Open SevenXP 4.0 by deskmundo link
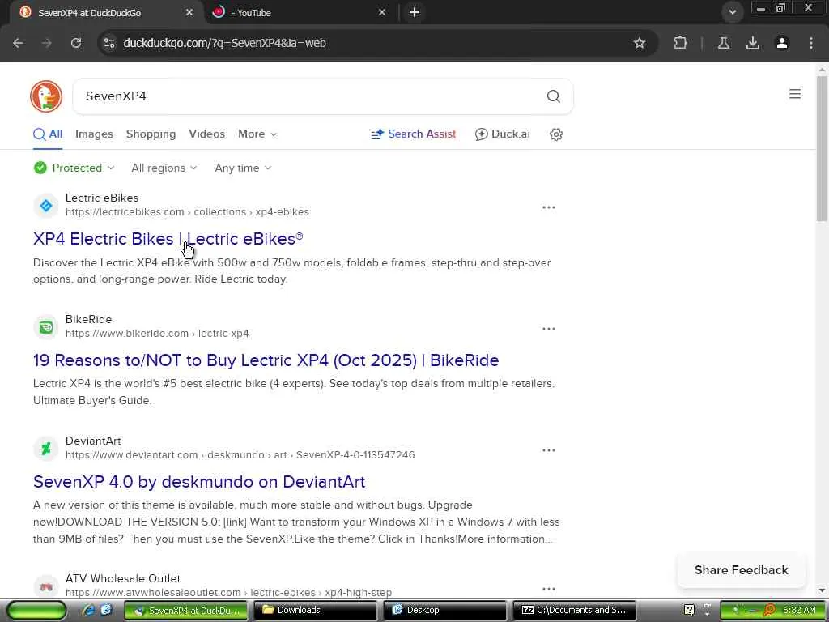Image resolution: width=829 pixels, height=622 pixels. pos(199,483)
